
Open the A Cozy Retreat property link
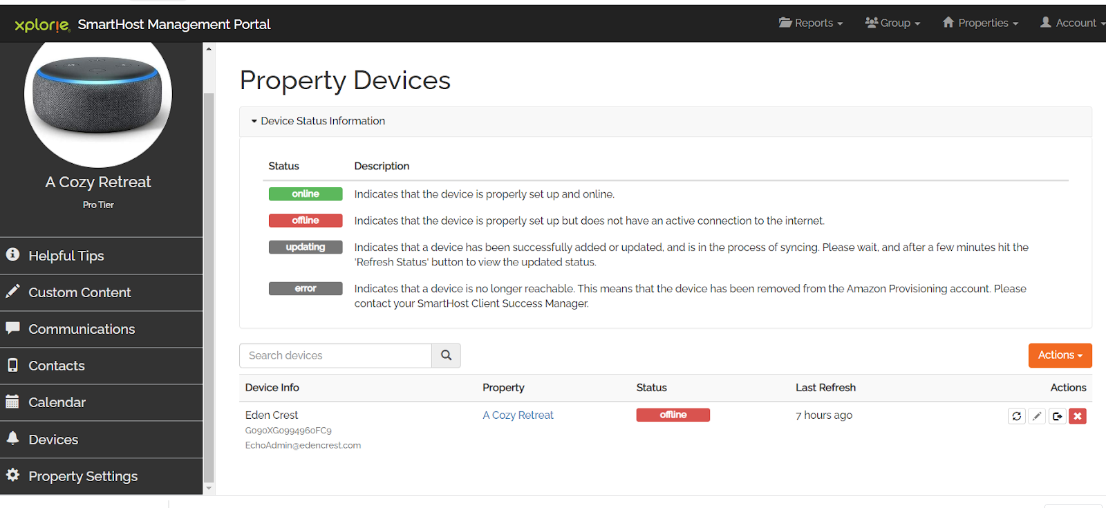point(518,415)
